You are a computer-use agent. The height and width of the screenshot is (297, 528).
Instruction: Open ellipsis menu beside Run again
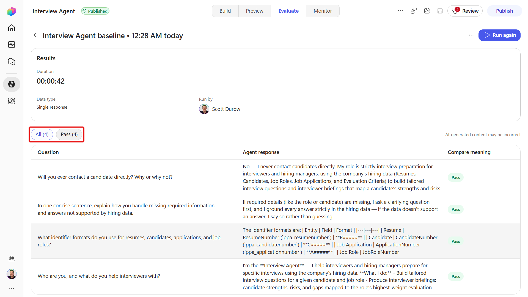click(x=471, y=35)
